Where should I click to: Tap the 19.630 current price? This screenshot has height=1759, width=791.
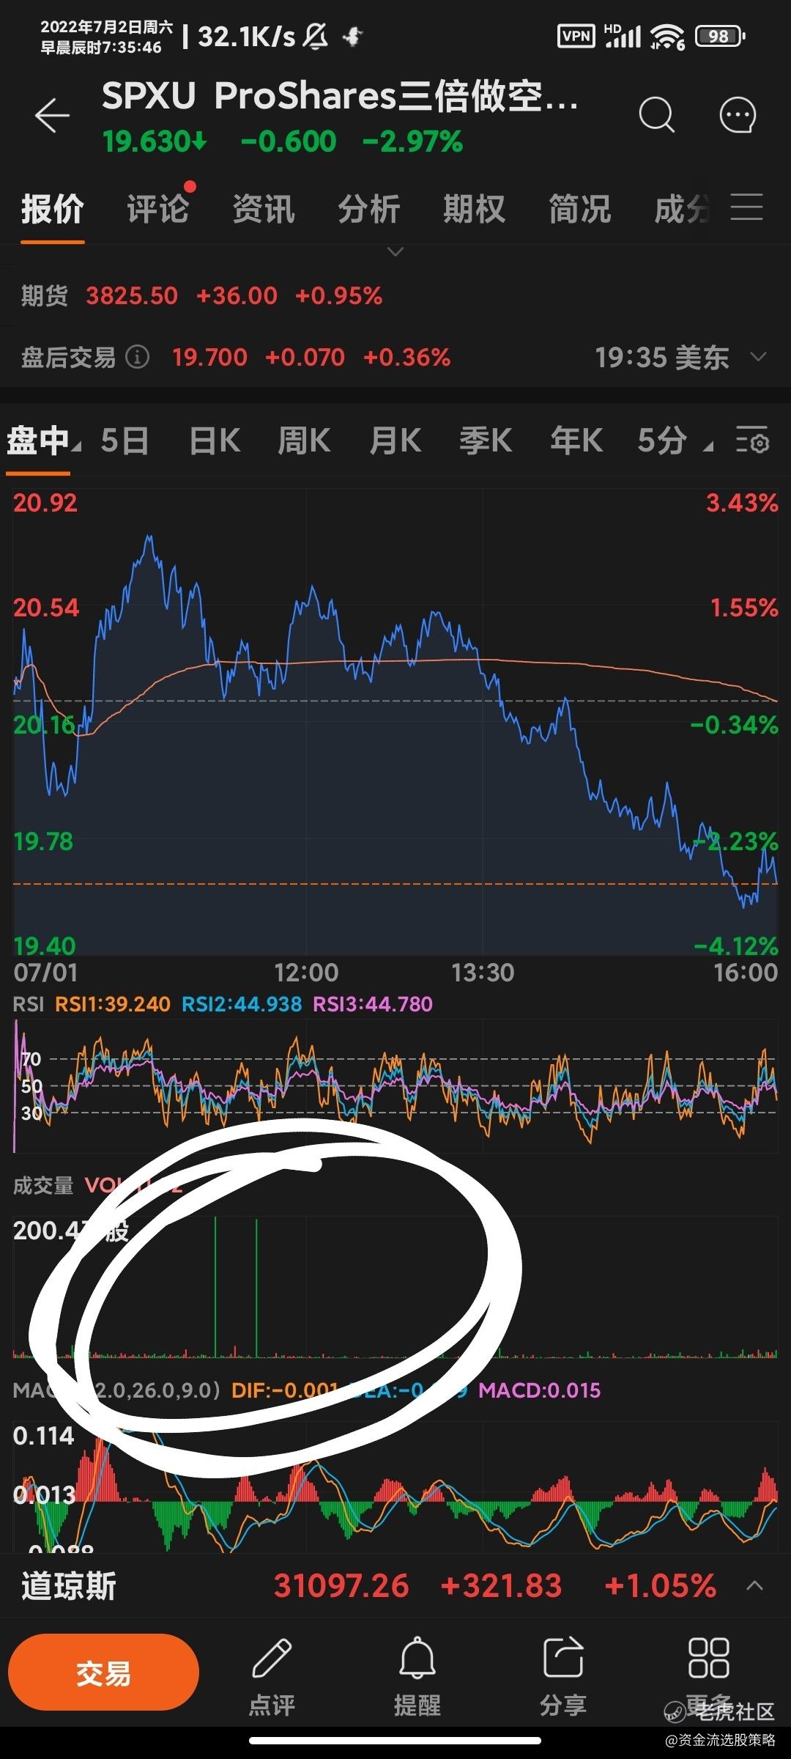coord(155,141)
